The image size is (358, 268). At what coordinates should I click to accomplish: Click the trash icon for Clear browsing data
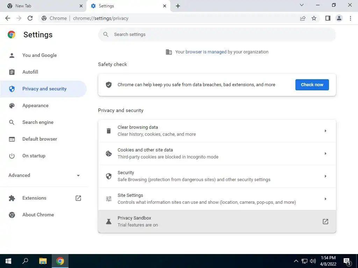pyautogui.click(x=109, y=131)
